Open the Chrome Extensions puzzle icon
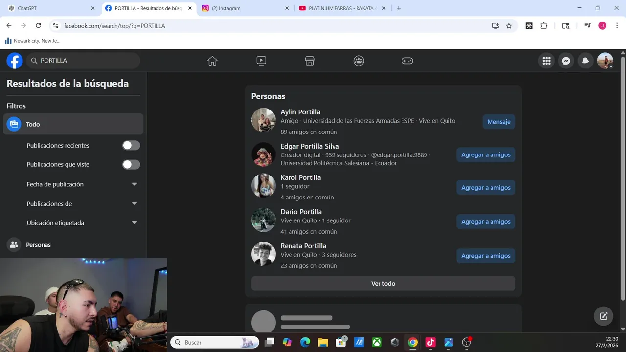This screenshot has height=352, width=626. pos(544,26)
